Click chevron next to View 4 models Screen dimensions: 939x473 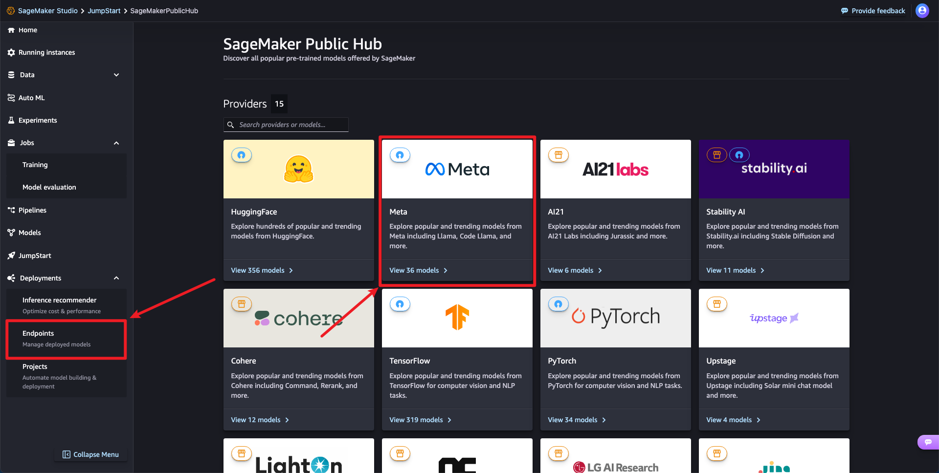[759, 420]
